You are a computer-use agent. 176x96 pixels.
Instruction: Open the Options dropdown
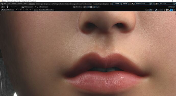coord(171,7)
